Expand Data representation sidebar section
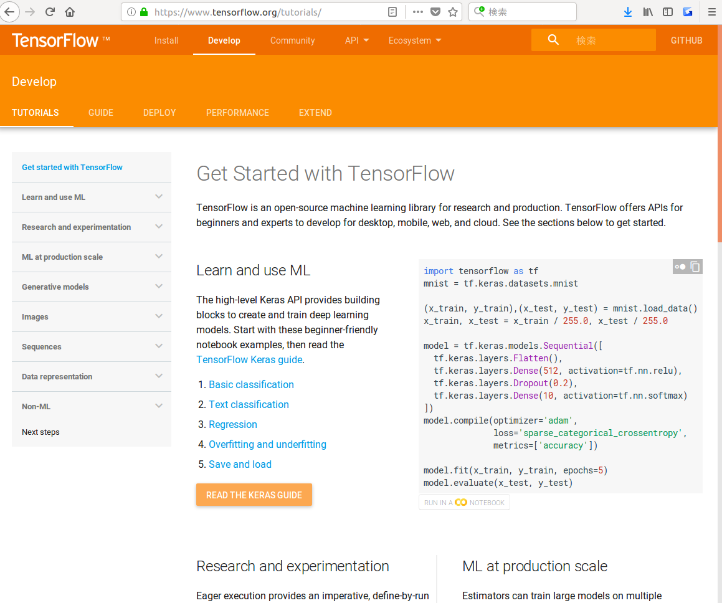Viewport: 722px width, 603px height. (92, 376)
